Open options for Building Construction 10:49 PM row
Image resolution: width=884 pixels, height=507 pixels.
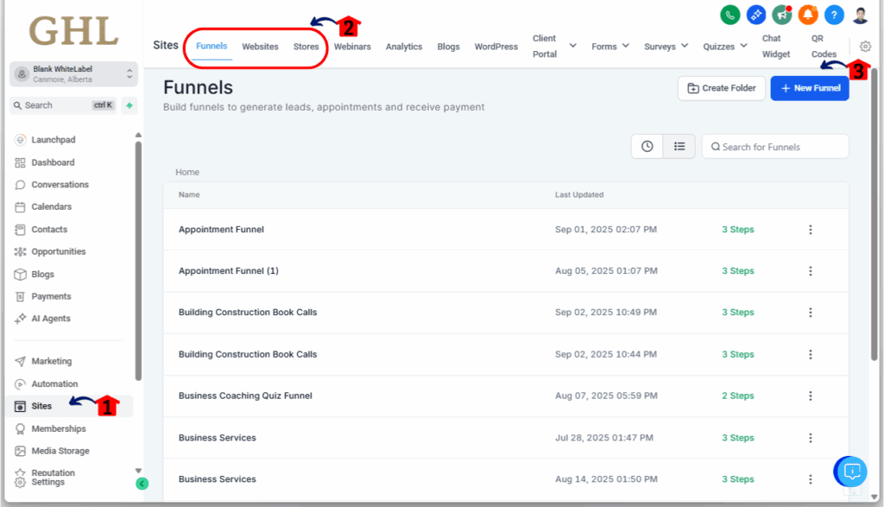[x=810, y=313]
